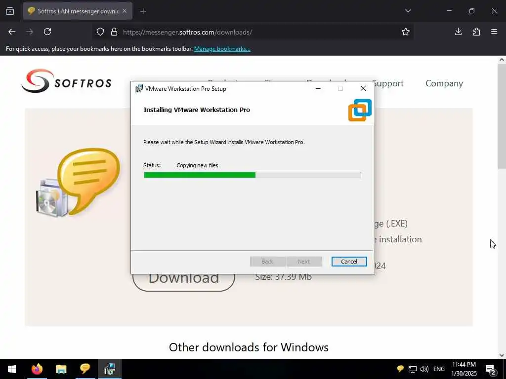Click the VMware logo in setup header

[x=360, y=110]
